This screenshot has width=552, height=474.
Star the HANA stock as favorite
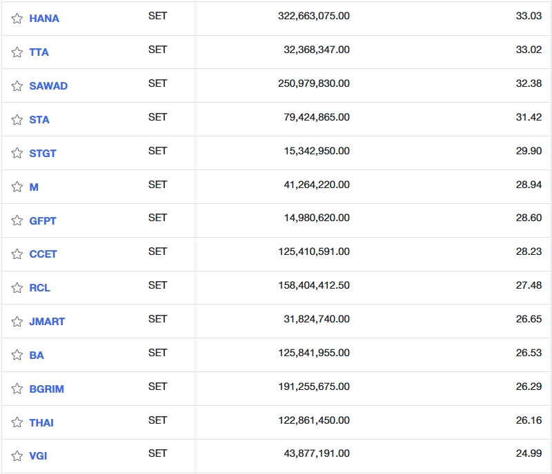click(17, 19)
